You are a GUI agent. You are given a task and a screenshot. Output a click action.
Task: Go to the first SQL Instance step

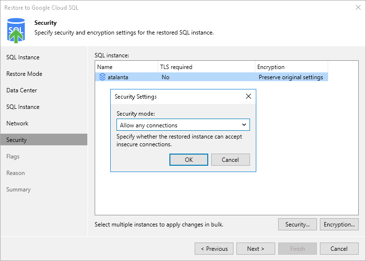23,57
